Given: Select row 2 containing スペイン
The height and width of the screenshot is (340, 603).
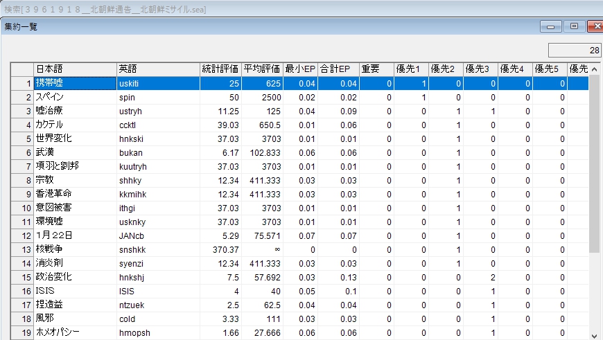Looking at the screenshot, I should pyautogui.click(x=75, y=97).
